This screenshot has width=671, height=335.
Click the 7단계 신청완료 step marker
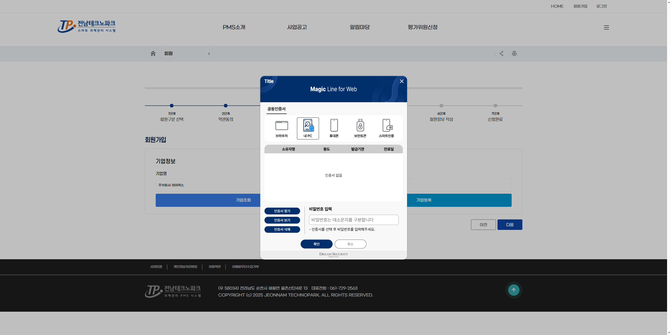pos(495,106)
